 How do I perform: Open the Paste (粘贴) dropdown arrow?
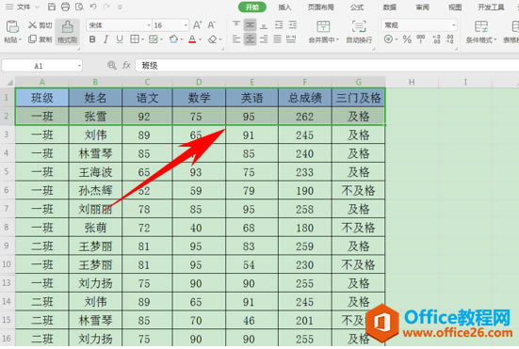[20, 40]
